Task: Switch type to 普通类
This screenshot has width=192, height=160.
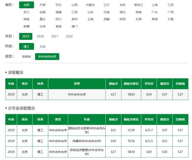Action: pyautogui.click(x=27, y=57)
